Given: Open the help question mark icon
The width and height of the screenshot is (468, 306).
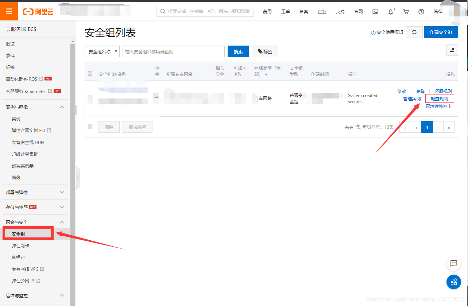Looking at the screenshot, I should pyautogui.click(x=421, y=12).
